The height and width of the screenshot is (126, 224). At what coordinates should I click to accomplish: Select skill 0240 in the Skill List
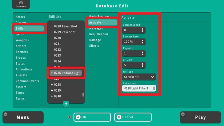[x=58, y=96]
